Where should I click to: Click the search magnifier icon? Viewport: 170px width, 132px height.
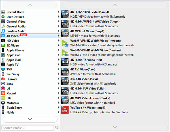click(x=57, y=128)
